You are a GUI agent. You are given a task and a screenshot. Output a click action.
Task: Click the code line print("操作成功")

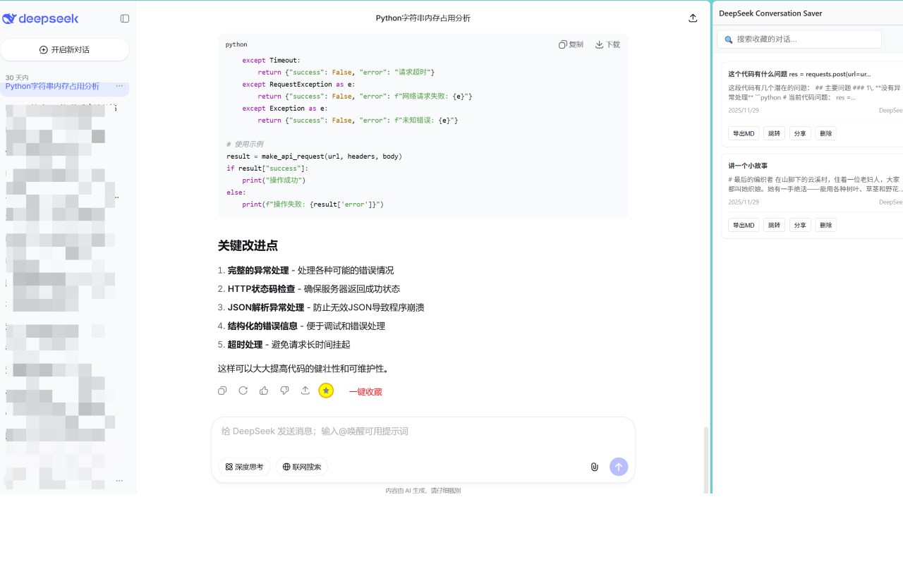pyautogui.click(x=274, y=180)
